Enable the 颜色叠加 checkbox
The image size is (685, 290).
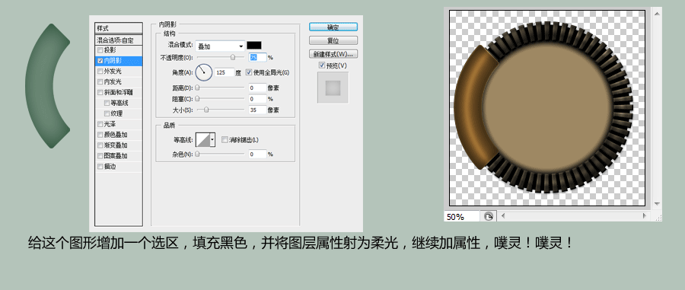click(x=100, y=135)
